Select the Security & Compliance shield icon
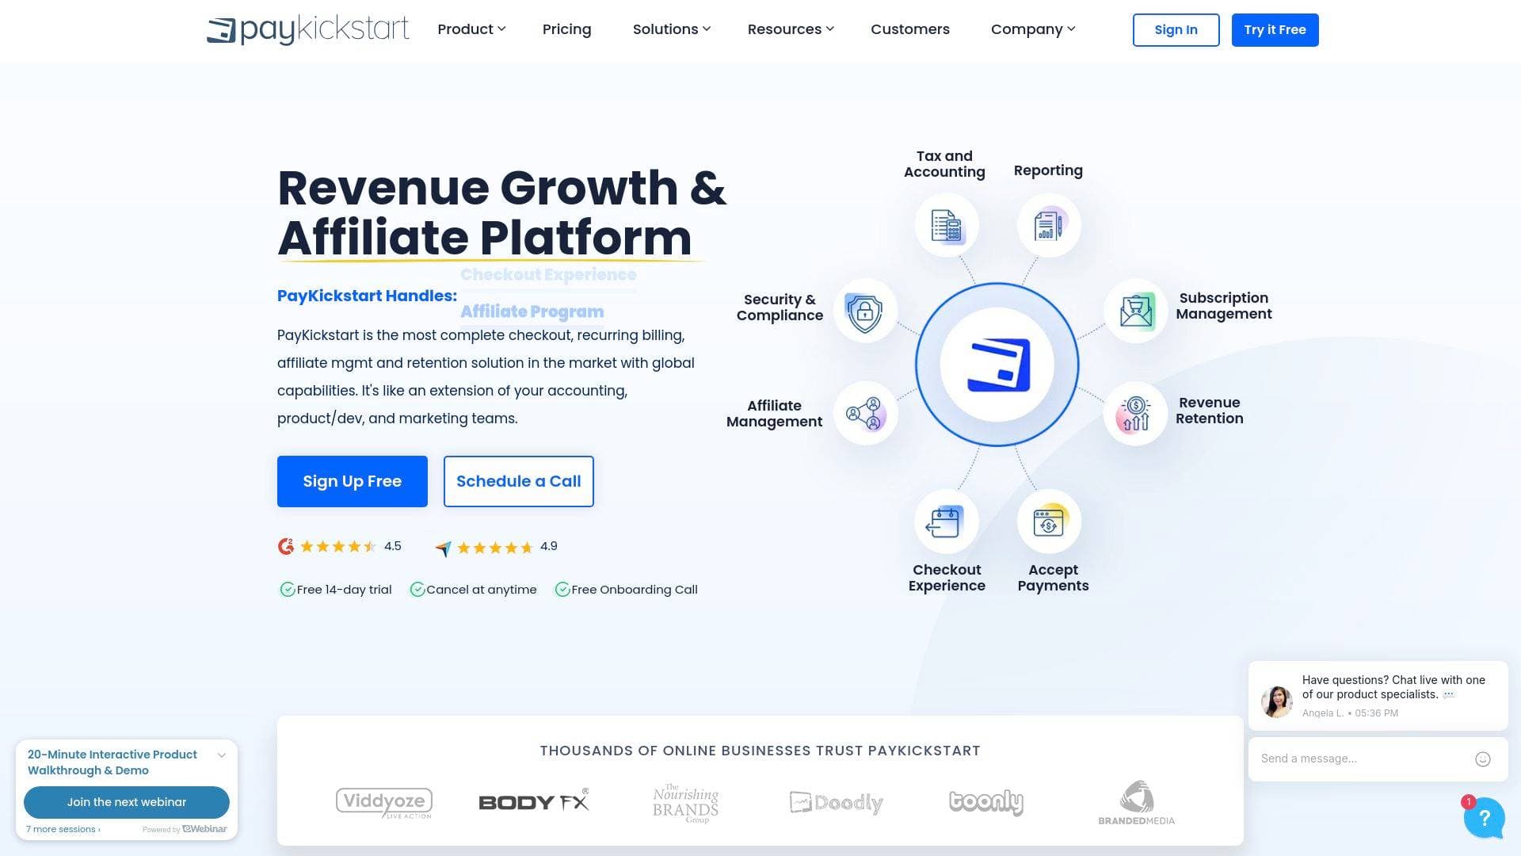 tap(865, 311)
